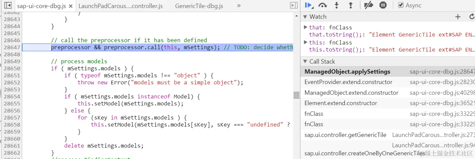Toggle pause on exceptions

[x=383, y=5]
